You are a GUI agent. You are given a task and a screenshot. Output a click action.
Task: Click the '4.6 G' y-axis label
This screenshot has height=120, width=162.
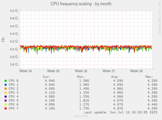14,26
